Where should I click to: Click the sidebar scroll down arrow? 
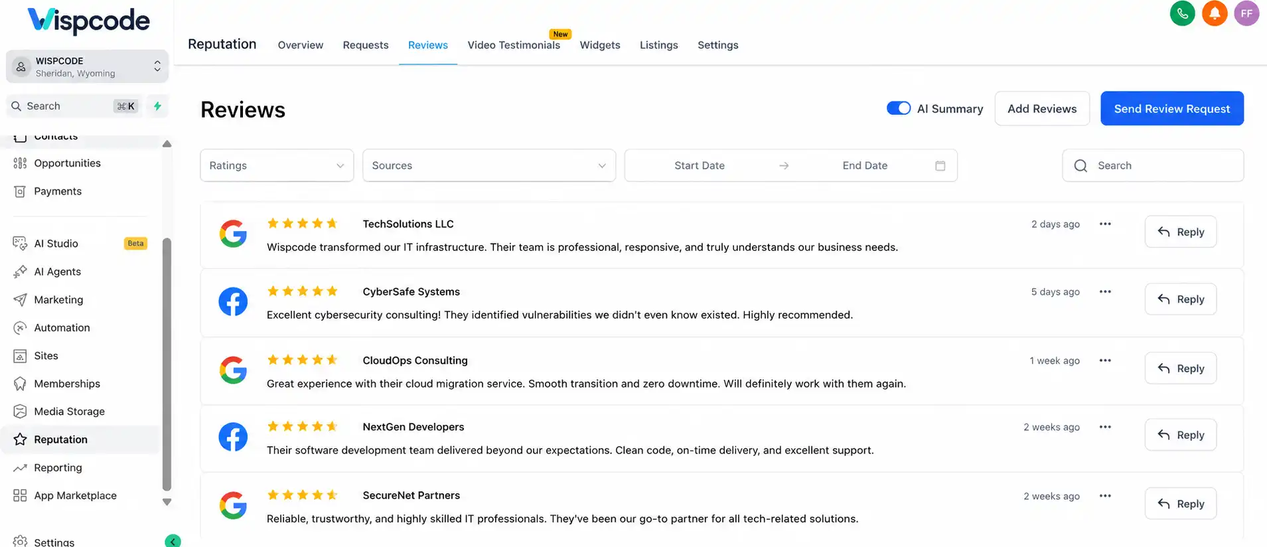(167, 503)
